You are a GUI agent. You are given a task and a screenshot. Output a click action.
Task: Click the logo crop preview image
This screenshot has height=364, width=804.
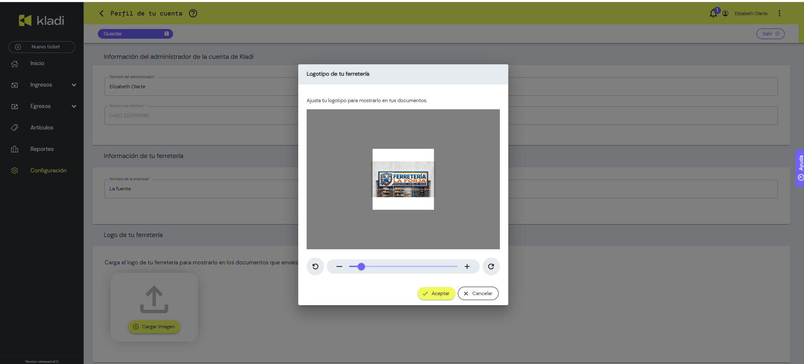click(403, 179)
